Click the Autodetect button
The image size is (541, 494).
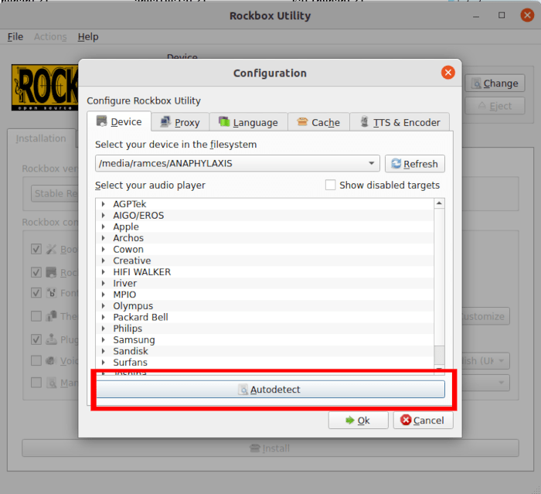tap(270, 390)
